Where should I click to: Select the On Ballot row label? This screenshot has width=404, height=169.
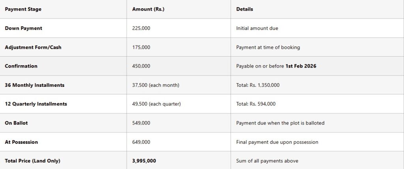coord(16,123)
